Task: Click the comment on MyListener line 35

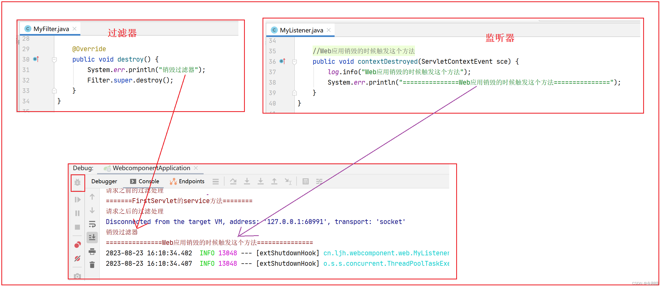Action: (364, 51)
